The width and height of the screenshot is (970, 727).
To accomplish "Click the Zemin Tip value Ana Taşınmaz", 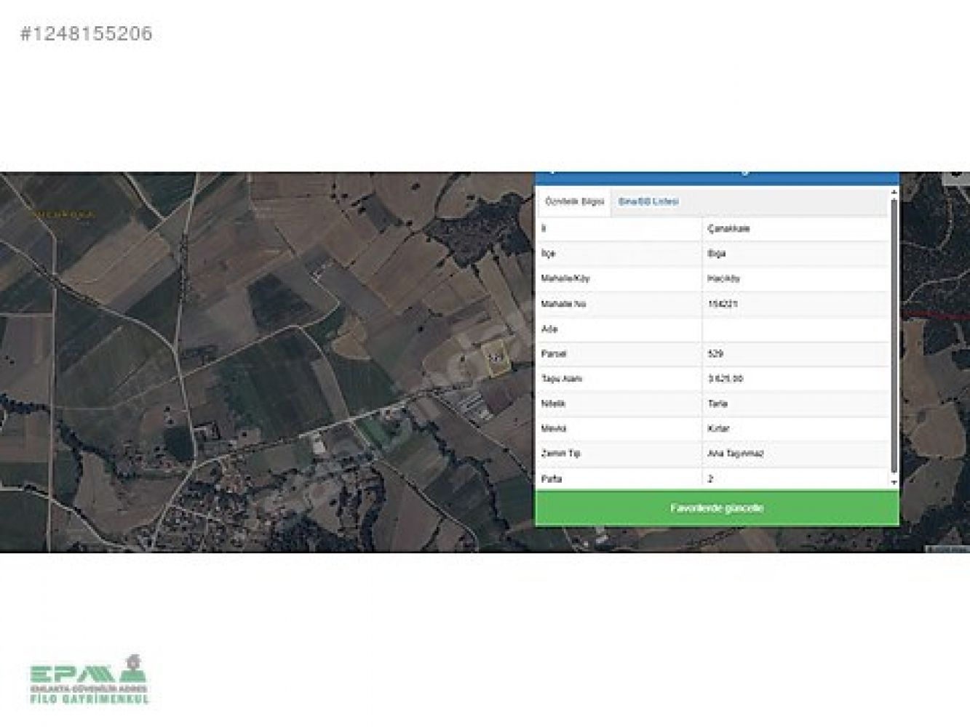I will click(x=735, y=454).
